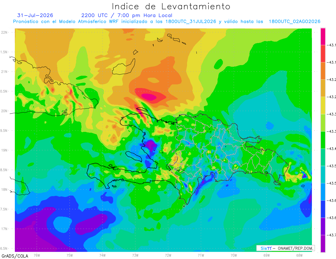
Task: Click the Great Inagua island outline near 73W
Action: click(x=124, y=66)
